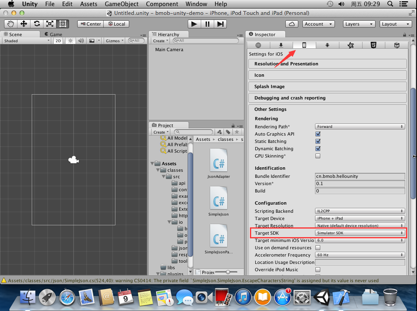This screenshot has width=417, height=311.
Task: Open WebGL HTML5 platform settings tab
Action: point(374,45)
